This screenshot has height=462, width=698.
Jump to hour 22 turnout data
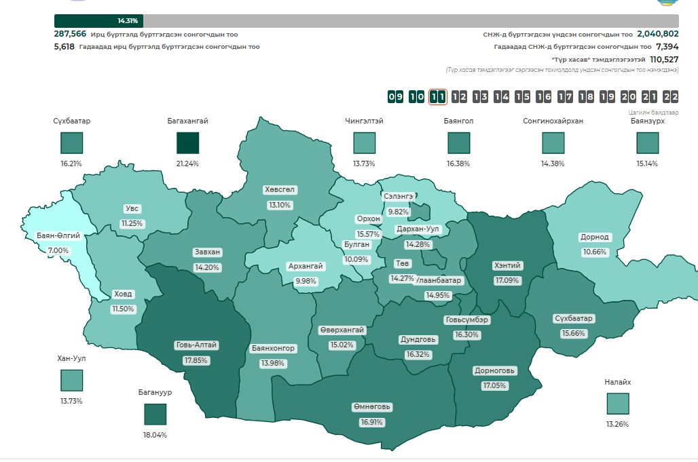(x=670, y=97)
